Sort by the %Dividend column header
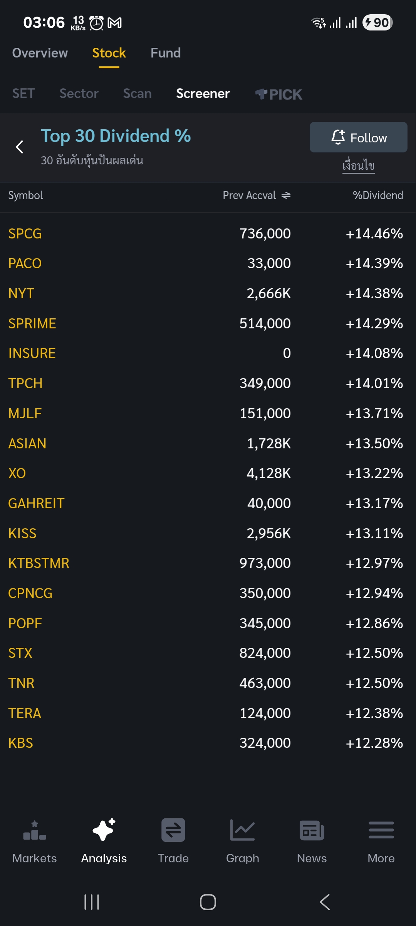Viewport: 416px width, 926px height. point(378,195)
